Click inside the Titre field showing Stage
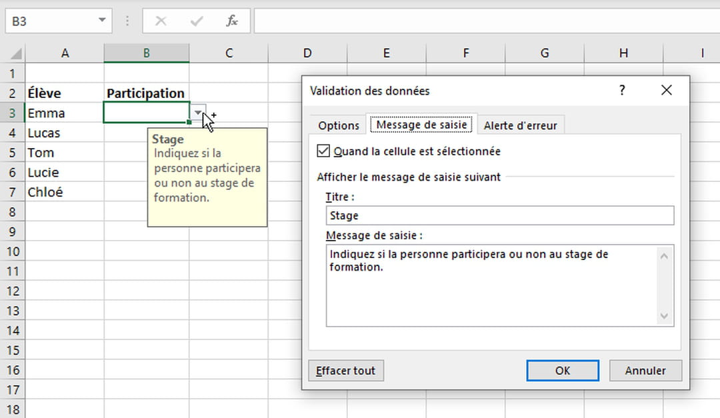The image size is (720, 418). coord(500,215)
